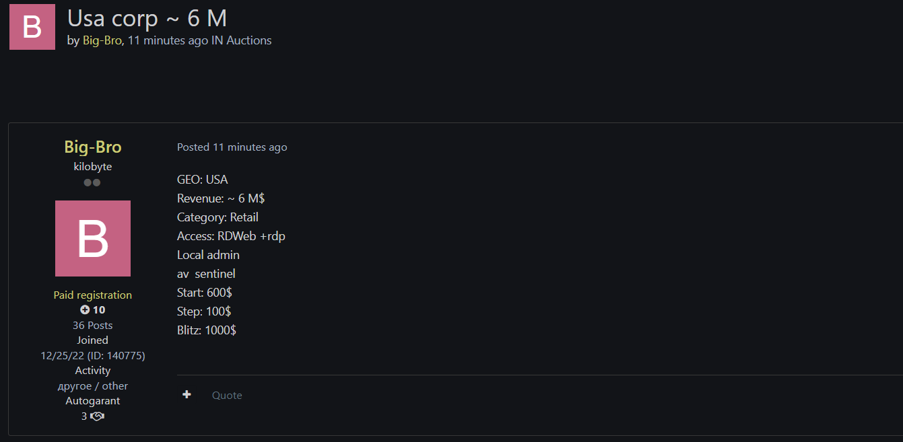
Task: Open the "Posted 11 minutes ago" permalink
Action: [232, 147]
